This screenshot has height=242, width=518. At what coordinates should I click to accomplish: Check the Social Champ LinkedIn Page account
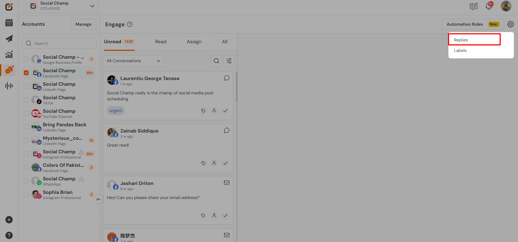(26, 86)
